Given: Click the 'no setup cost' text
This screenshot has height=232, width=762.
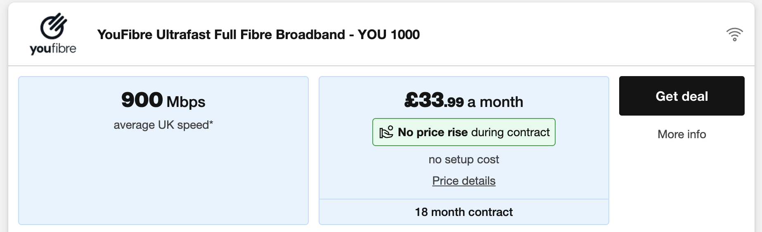Looking at the screenshot, I should pos(464,160).
